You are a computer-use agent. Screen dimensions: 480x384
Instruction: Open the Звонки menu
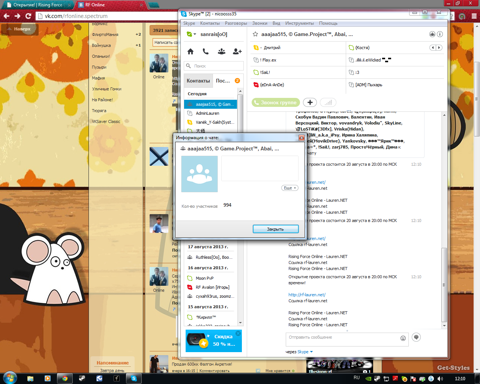(x=259, y=23)
